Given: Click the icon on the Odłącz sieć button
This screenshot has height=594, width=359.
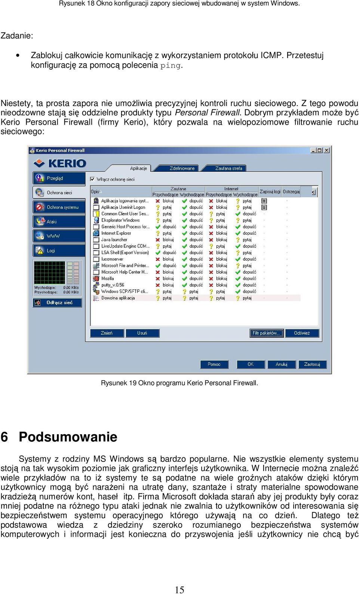Looking at the screenshot, I should point(38,302).
